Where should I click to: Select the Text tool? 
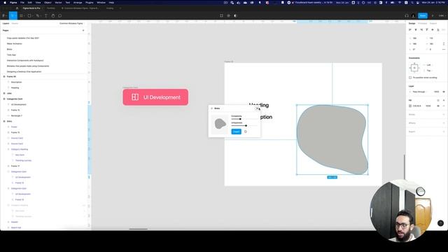point(46,15)
